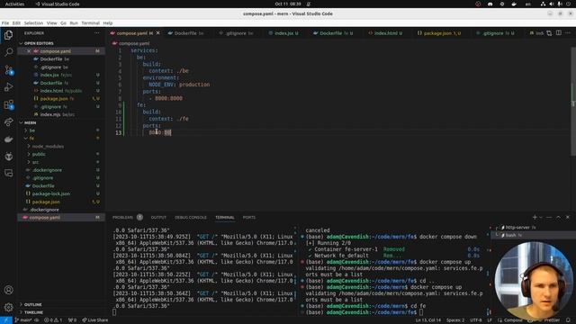Image resolution: width=576 pixels, height=324 pixels.
Task: Click errors and warnings count in status bar
Action: tap(53, 320)
